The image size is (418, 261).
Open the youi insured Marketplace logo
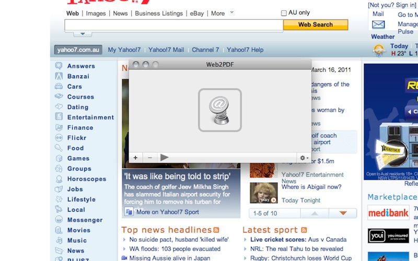point(388,236)
